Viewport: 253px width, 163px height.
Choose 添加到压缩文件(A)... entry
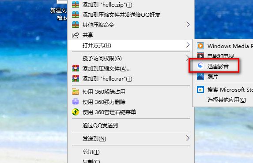coord(131,68)
